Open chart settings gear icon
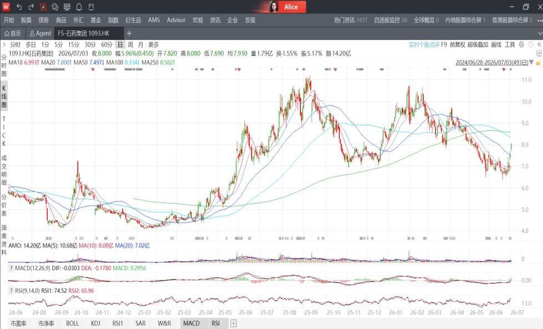The image size is (543, 329). (x=521, y=44)
